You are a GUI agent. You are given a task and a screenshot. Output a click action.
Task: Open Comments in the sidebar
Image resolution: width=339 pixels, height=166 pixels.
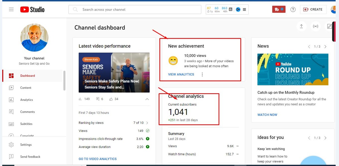[x=27, y=112]
